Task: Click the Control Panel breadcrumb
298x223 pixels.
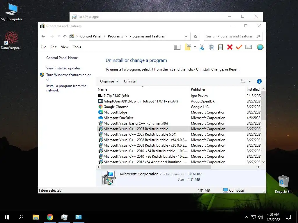Action: click(91, 36)
